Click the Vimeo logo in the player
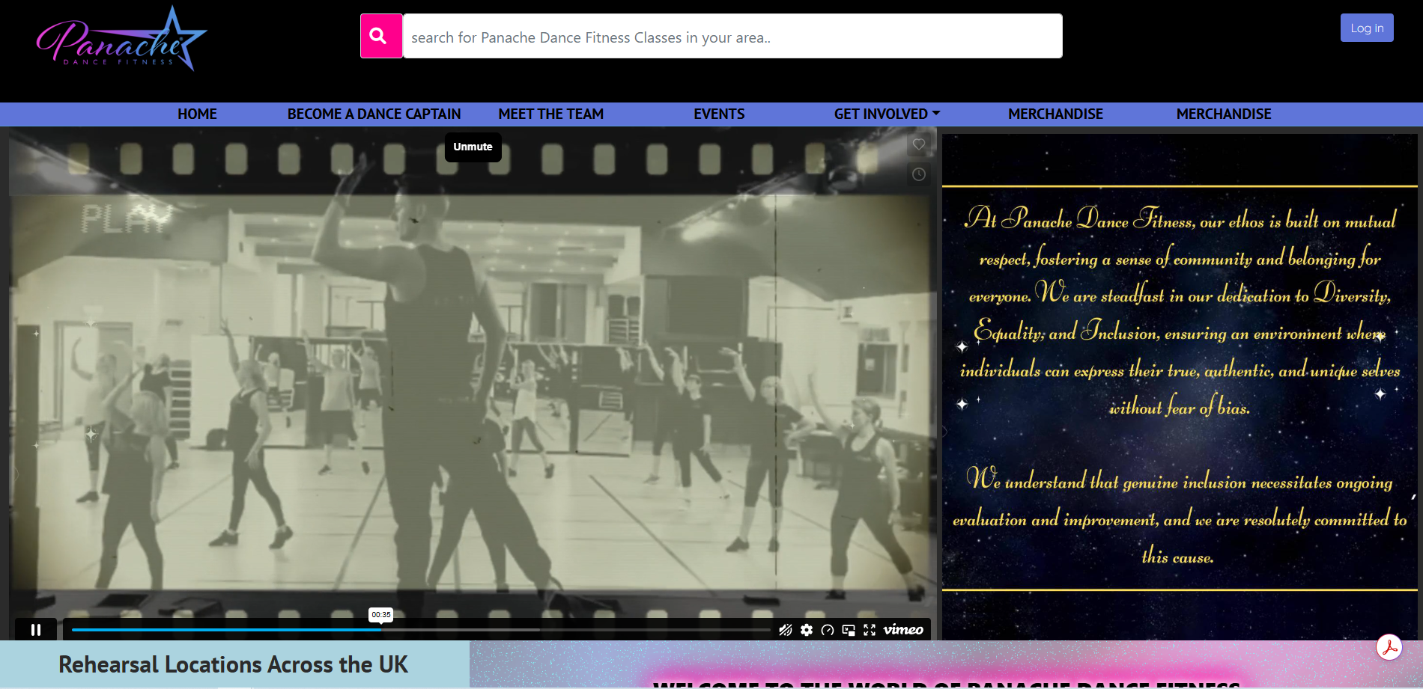Viewport: 1423px width, 689px height. 903,630
